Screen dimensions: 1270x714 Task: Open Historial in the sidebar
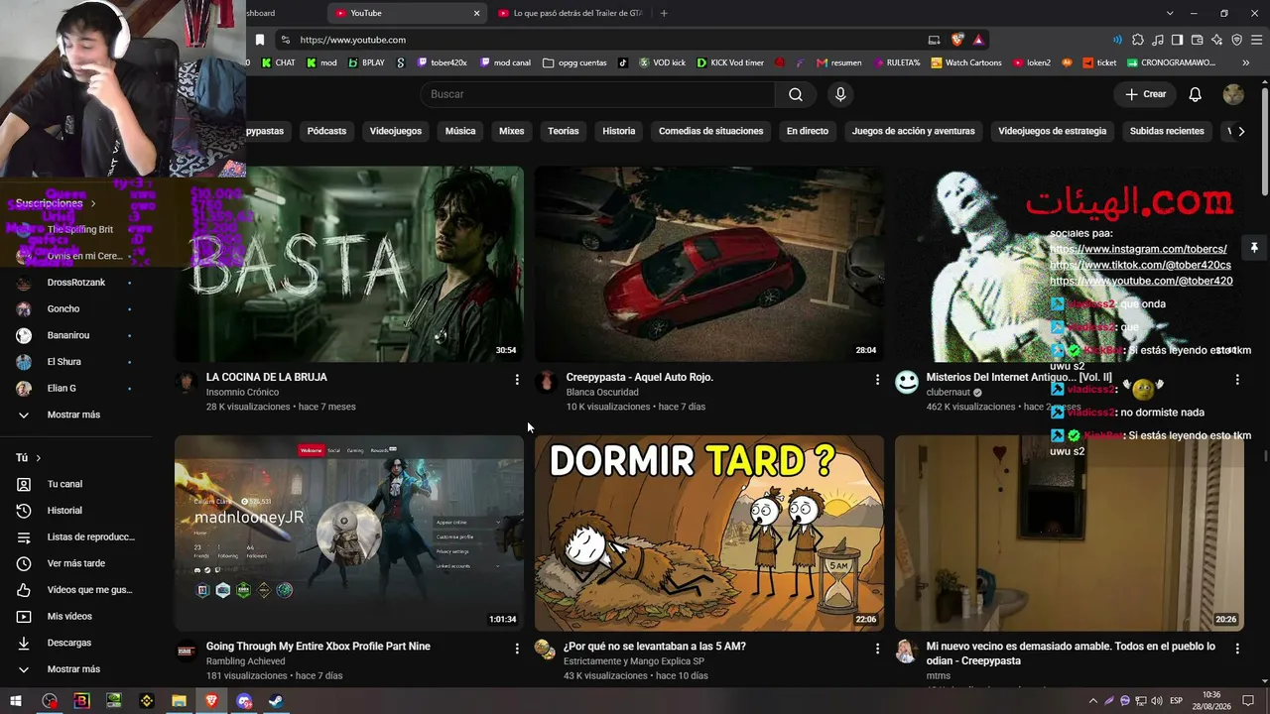click(64, 511)
